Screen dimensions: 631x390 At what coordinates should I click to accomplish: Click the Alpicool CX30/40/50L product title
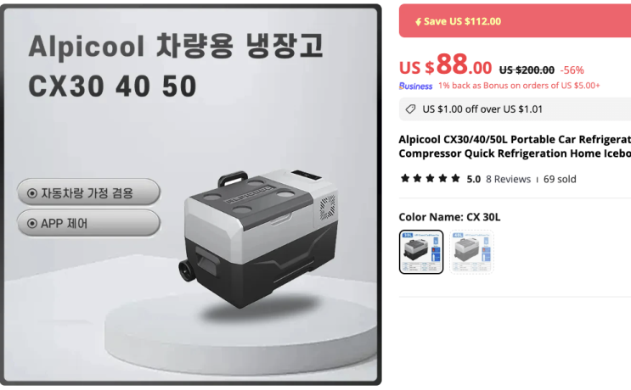[515, 147]
